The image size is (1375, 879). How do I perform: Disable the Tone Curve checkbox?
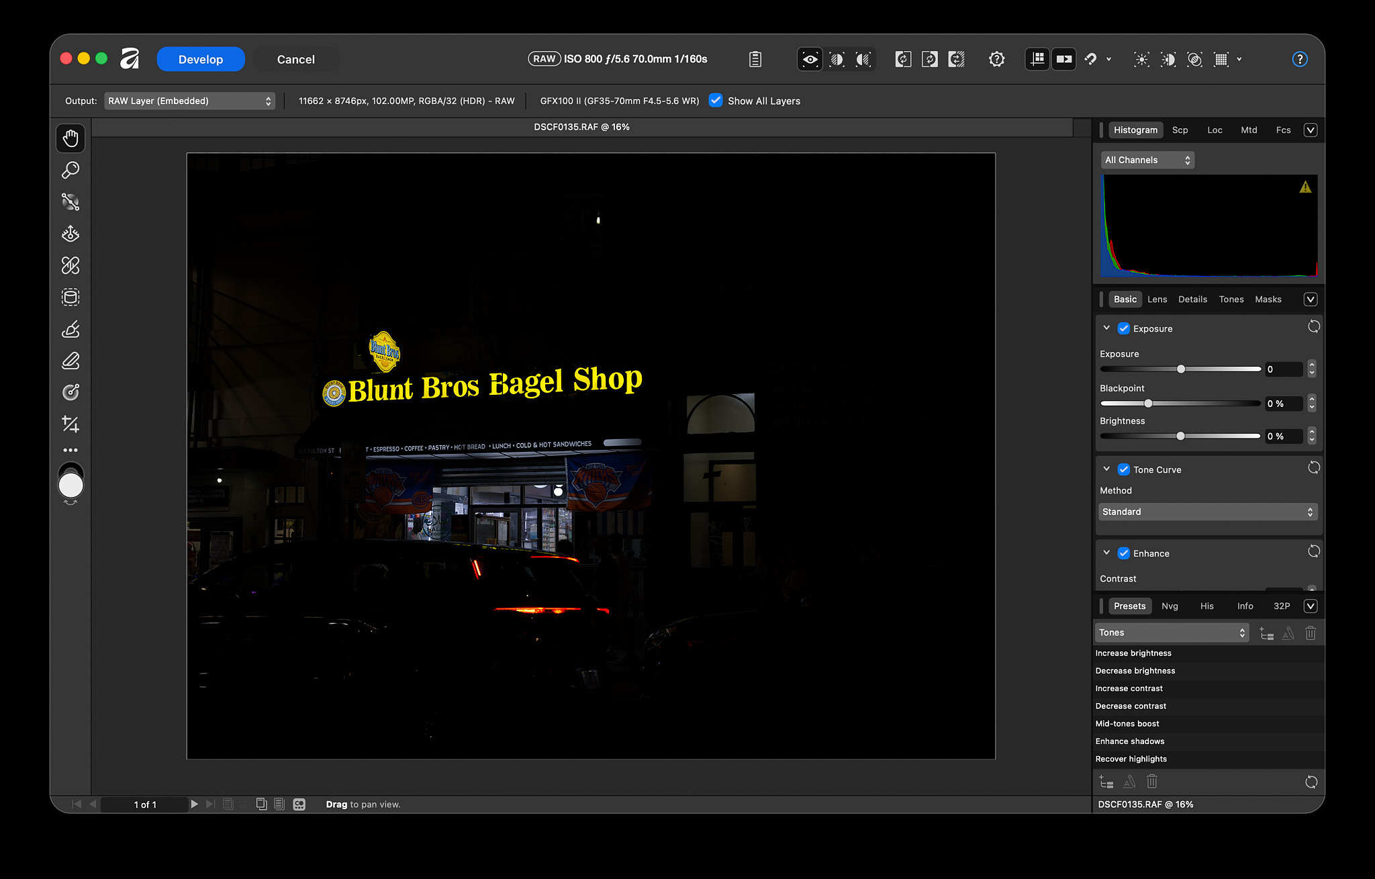pyautogui.click(x=1124, y=469)
